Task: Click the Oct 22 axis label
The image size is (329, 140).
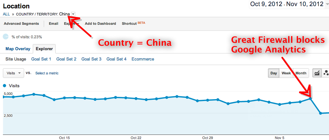Action: [x=136, y=138]
